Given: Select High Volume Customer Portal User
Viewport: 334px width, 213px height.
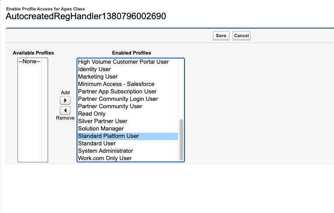Looking at the screenshot, I should pyautogui.click(x=123, y=62).
